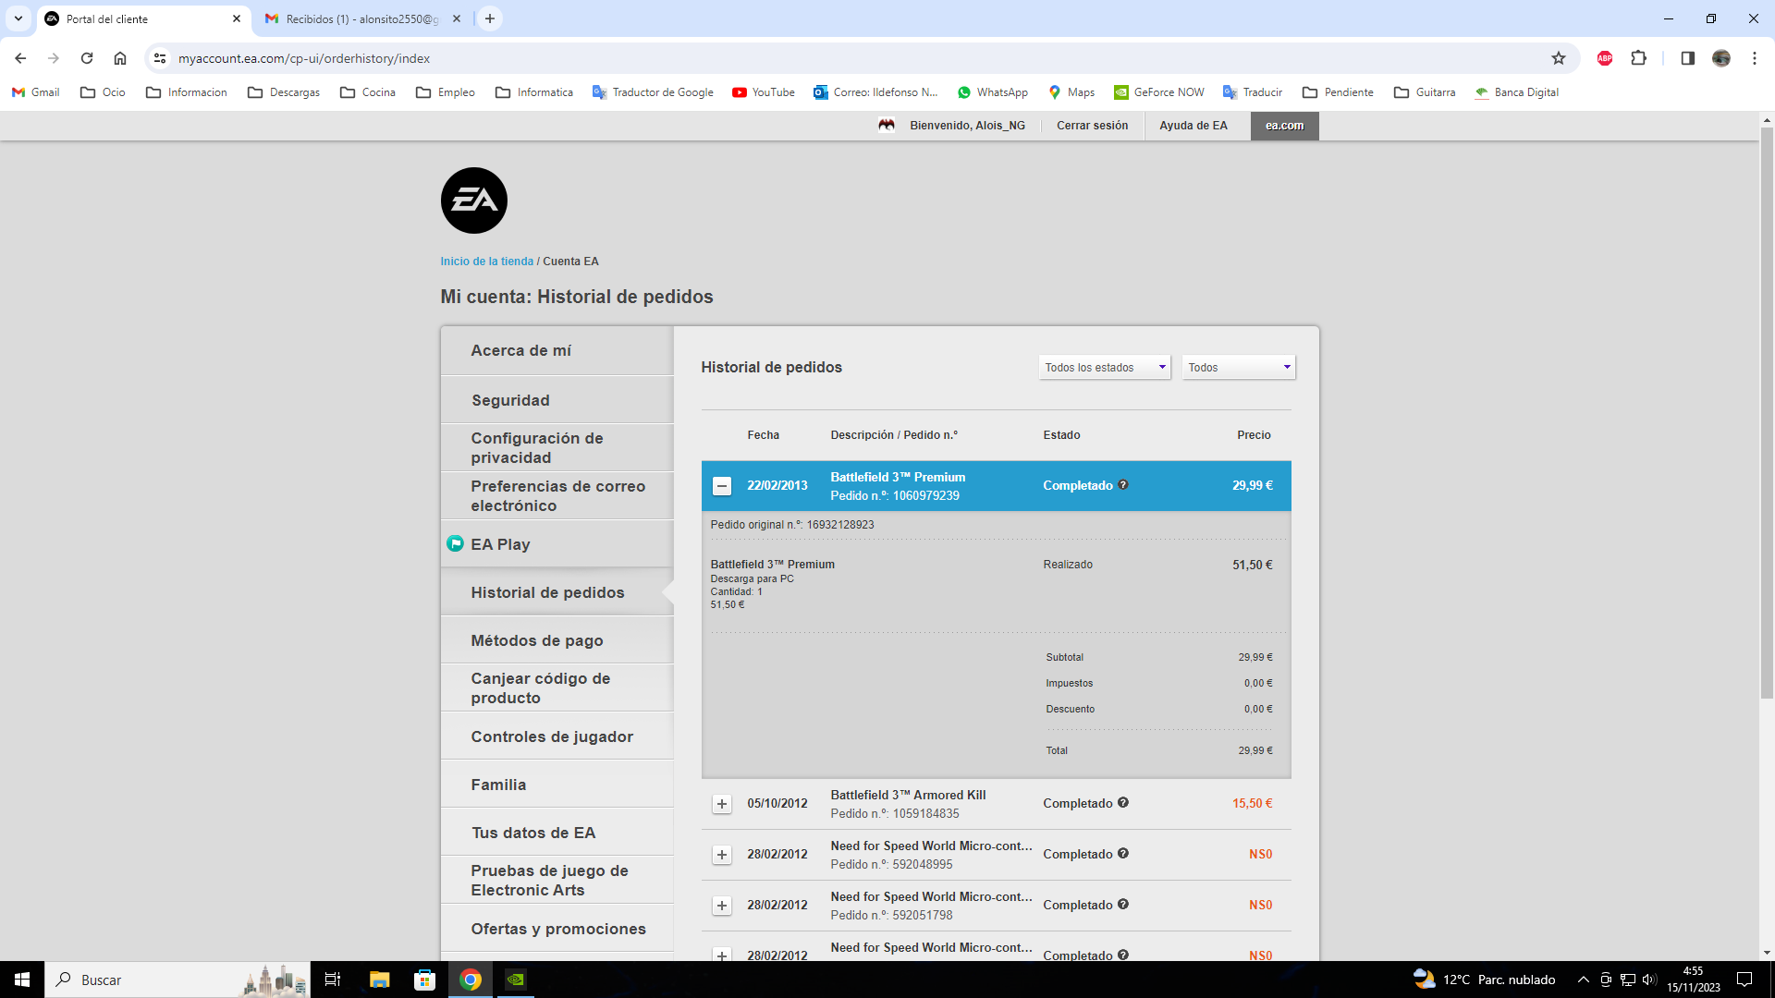Collapse the Battlefield 3 Premium order
The width and height of the screenshot is (1775, 998).
[722, 486]
